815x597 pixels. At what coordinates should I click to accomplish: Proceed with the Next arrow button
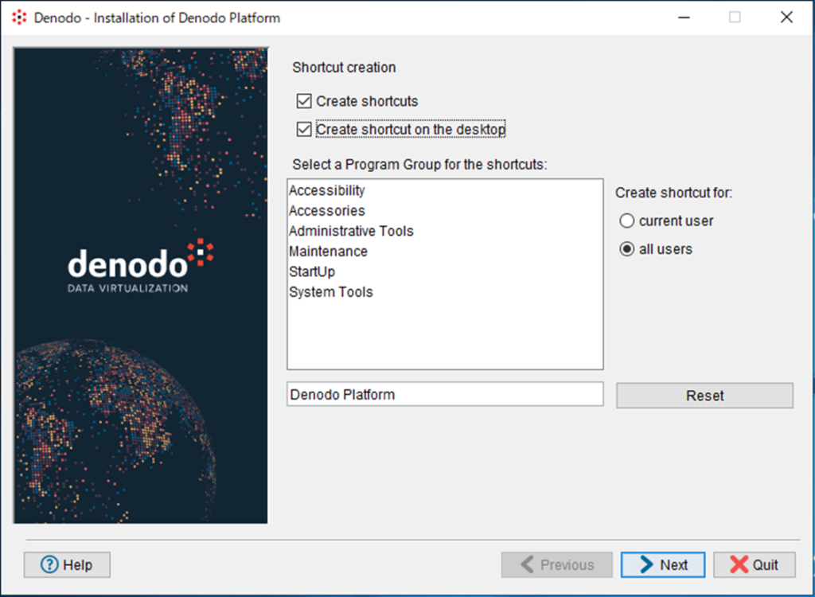coord(662,564)
